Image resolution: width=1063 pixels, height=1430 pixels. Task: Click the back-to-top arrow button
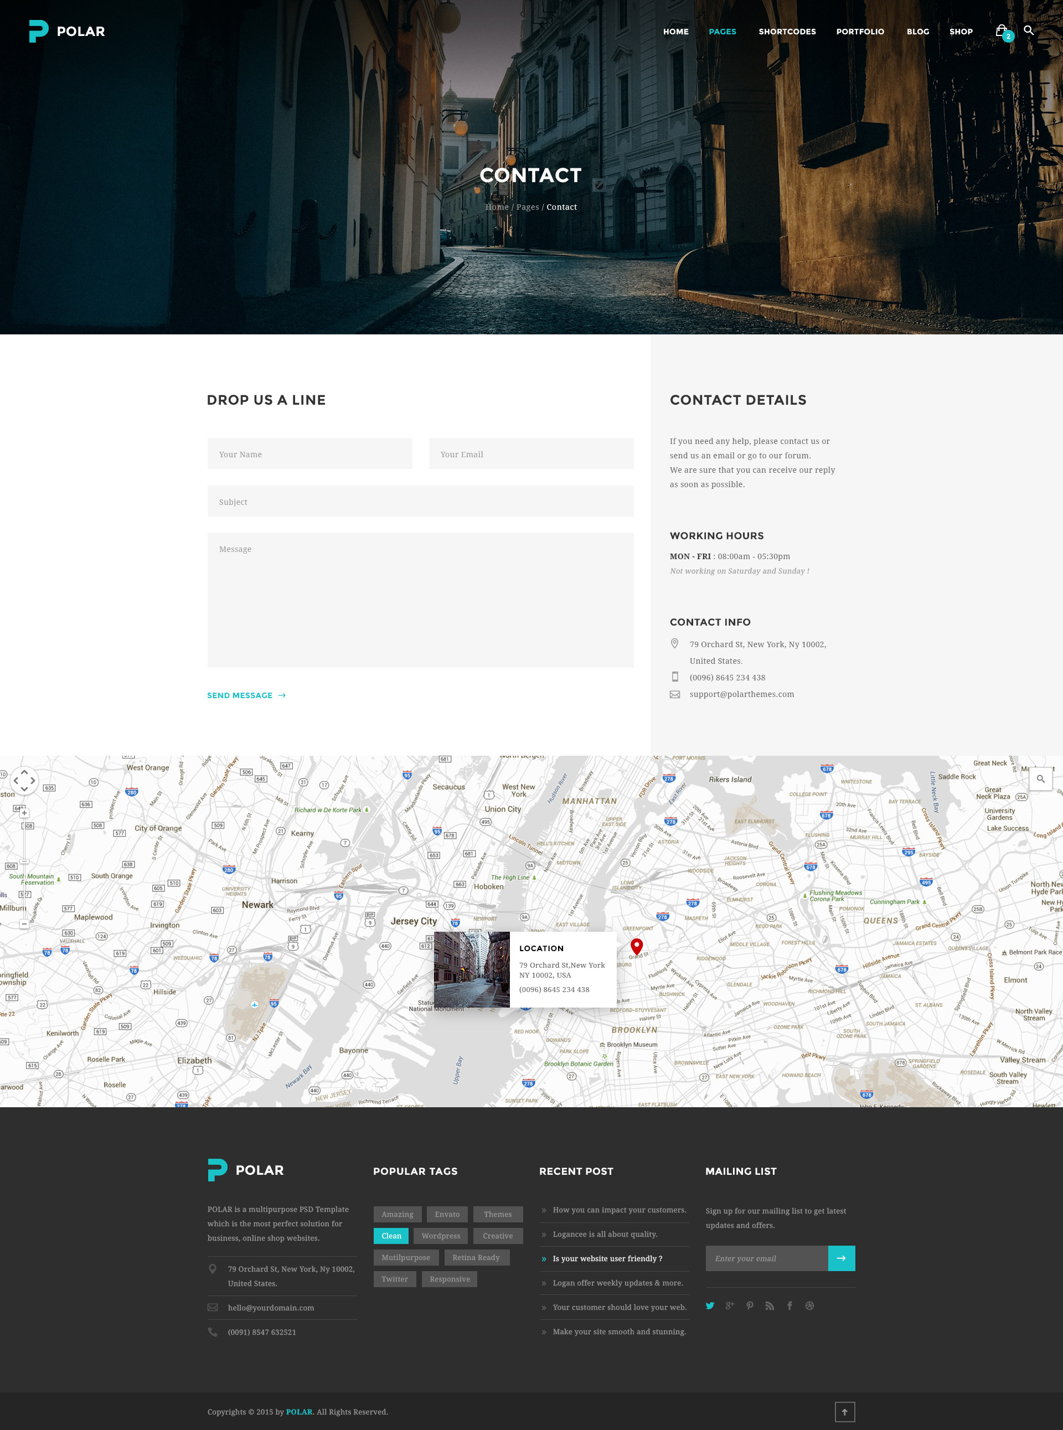point(844,1412)
